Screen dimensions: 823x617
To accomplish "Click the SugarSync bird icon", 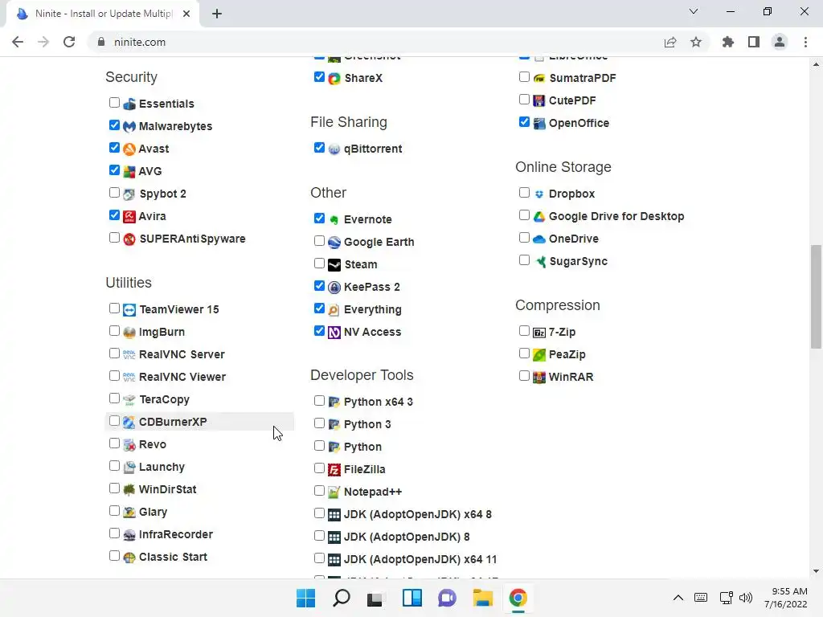I will (x=540, y=261).
